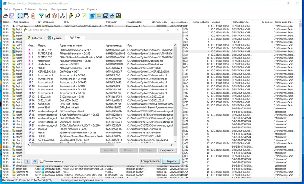Click the Open log folder icon

click(x=5, y=16)
